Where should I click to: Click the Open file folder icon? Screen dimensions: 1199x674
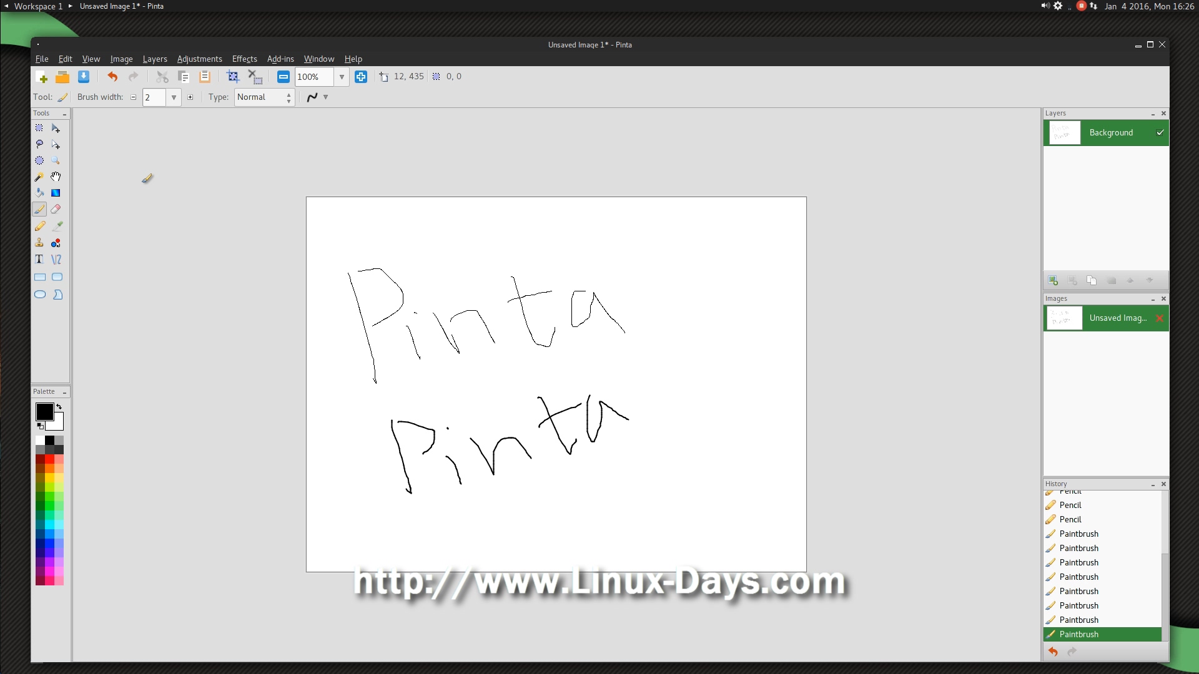pos(62,77)
